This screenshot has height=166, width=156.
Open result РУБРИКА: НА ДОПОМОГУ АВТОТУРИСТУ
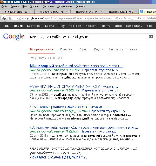pyautogui.click(x=74, y=87)
